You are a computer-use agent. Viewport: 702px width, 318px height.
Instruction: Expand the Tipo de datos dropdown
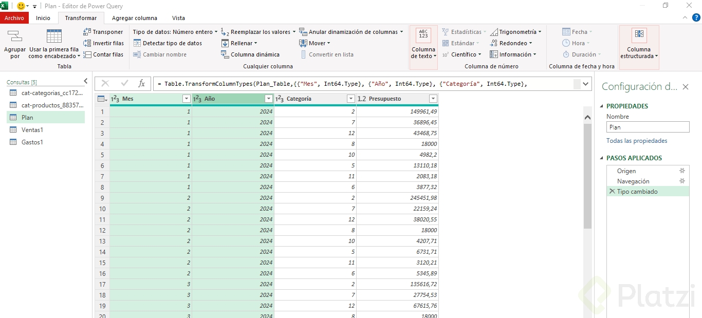[x=175, y=32]
